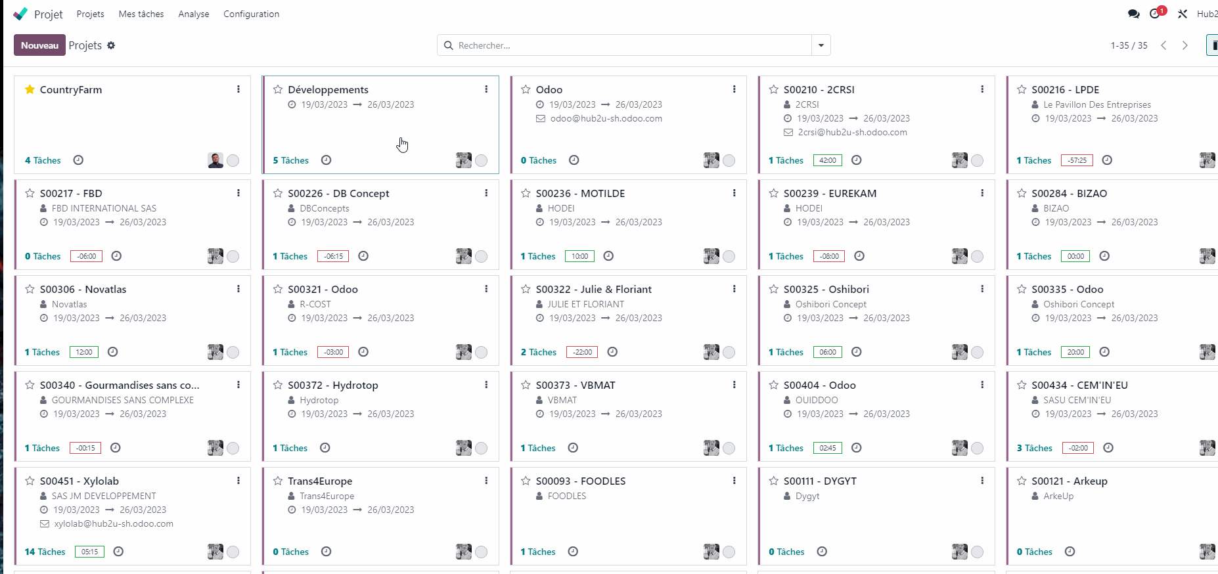Open the debug tools wrench icon
Image resolution: width=1218 pixels, height=574 pixels.
pos(1183,14)
